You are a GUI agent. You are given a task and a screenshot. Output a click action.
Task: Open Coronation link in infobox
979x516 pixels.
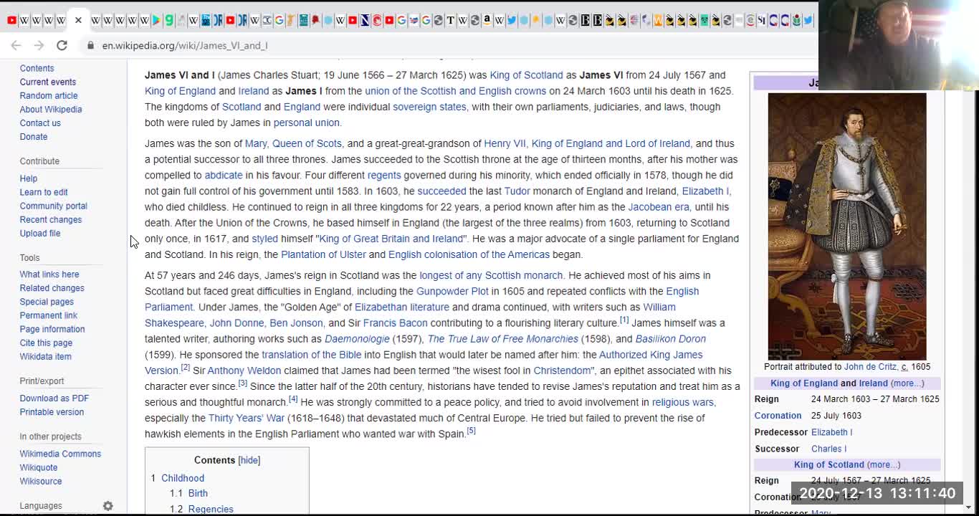point(778,416)
